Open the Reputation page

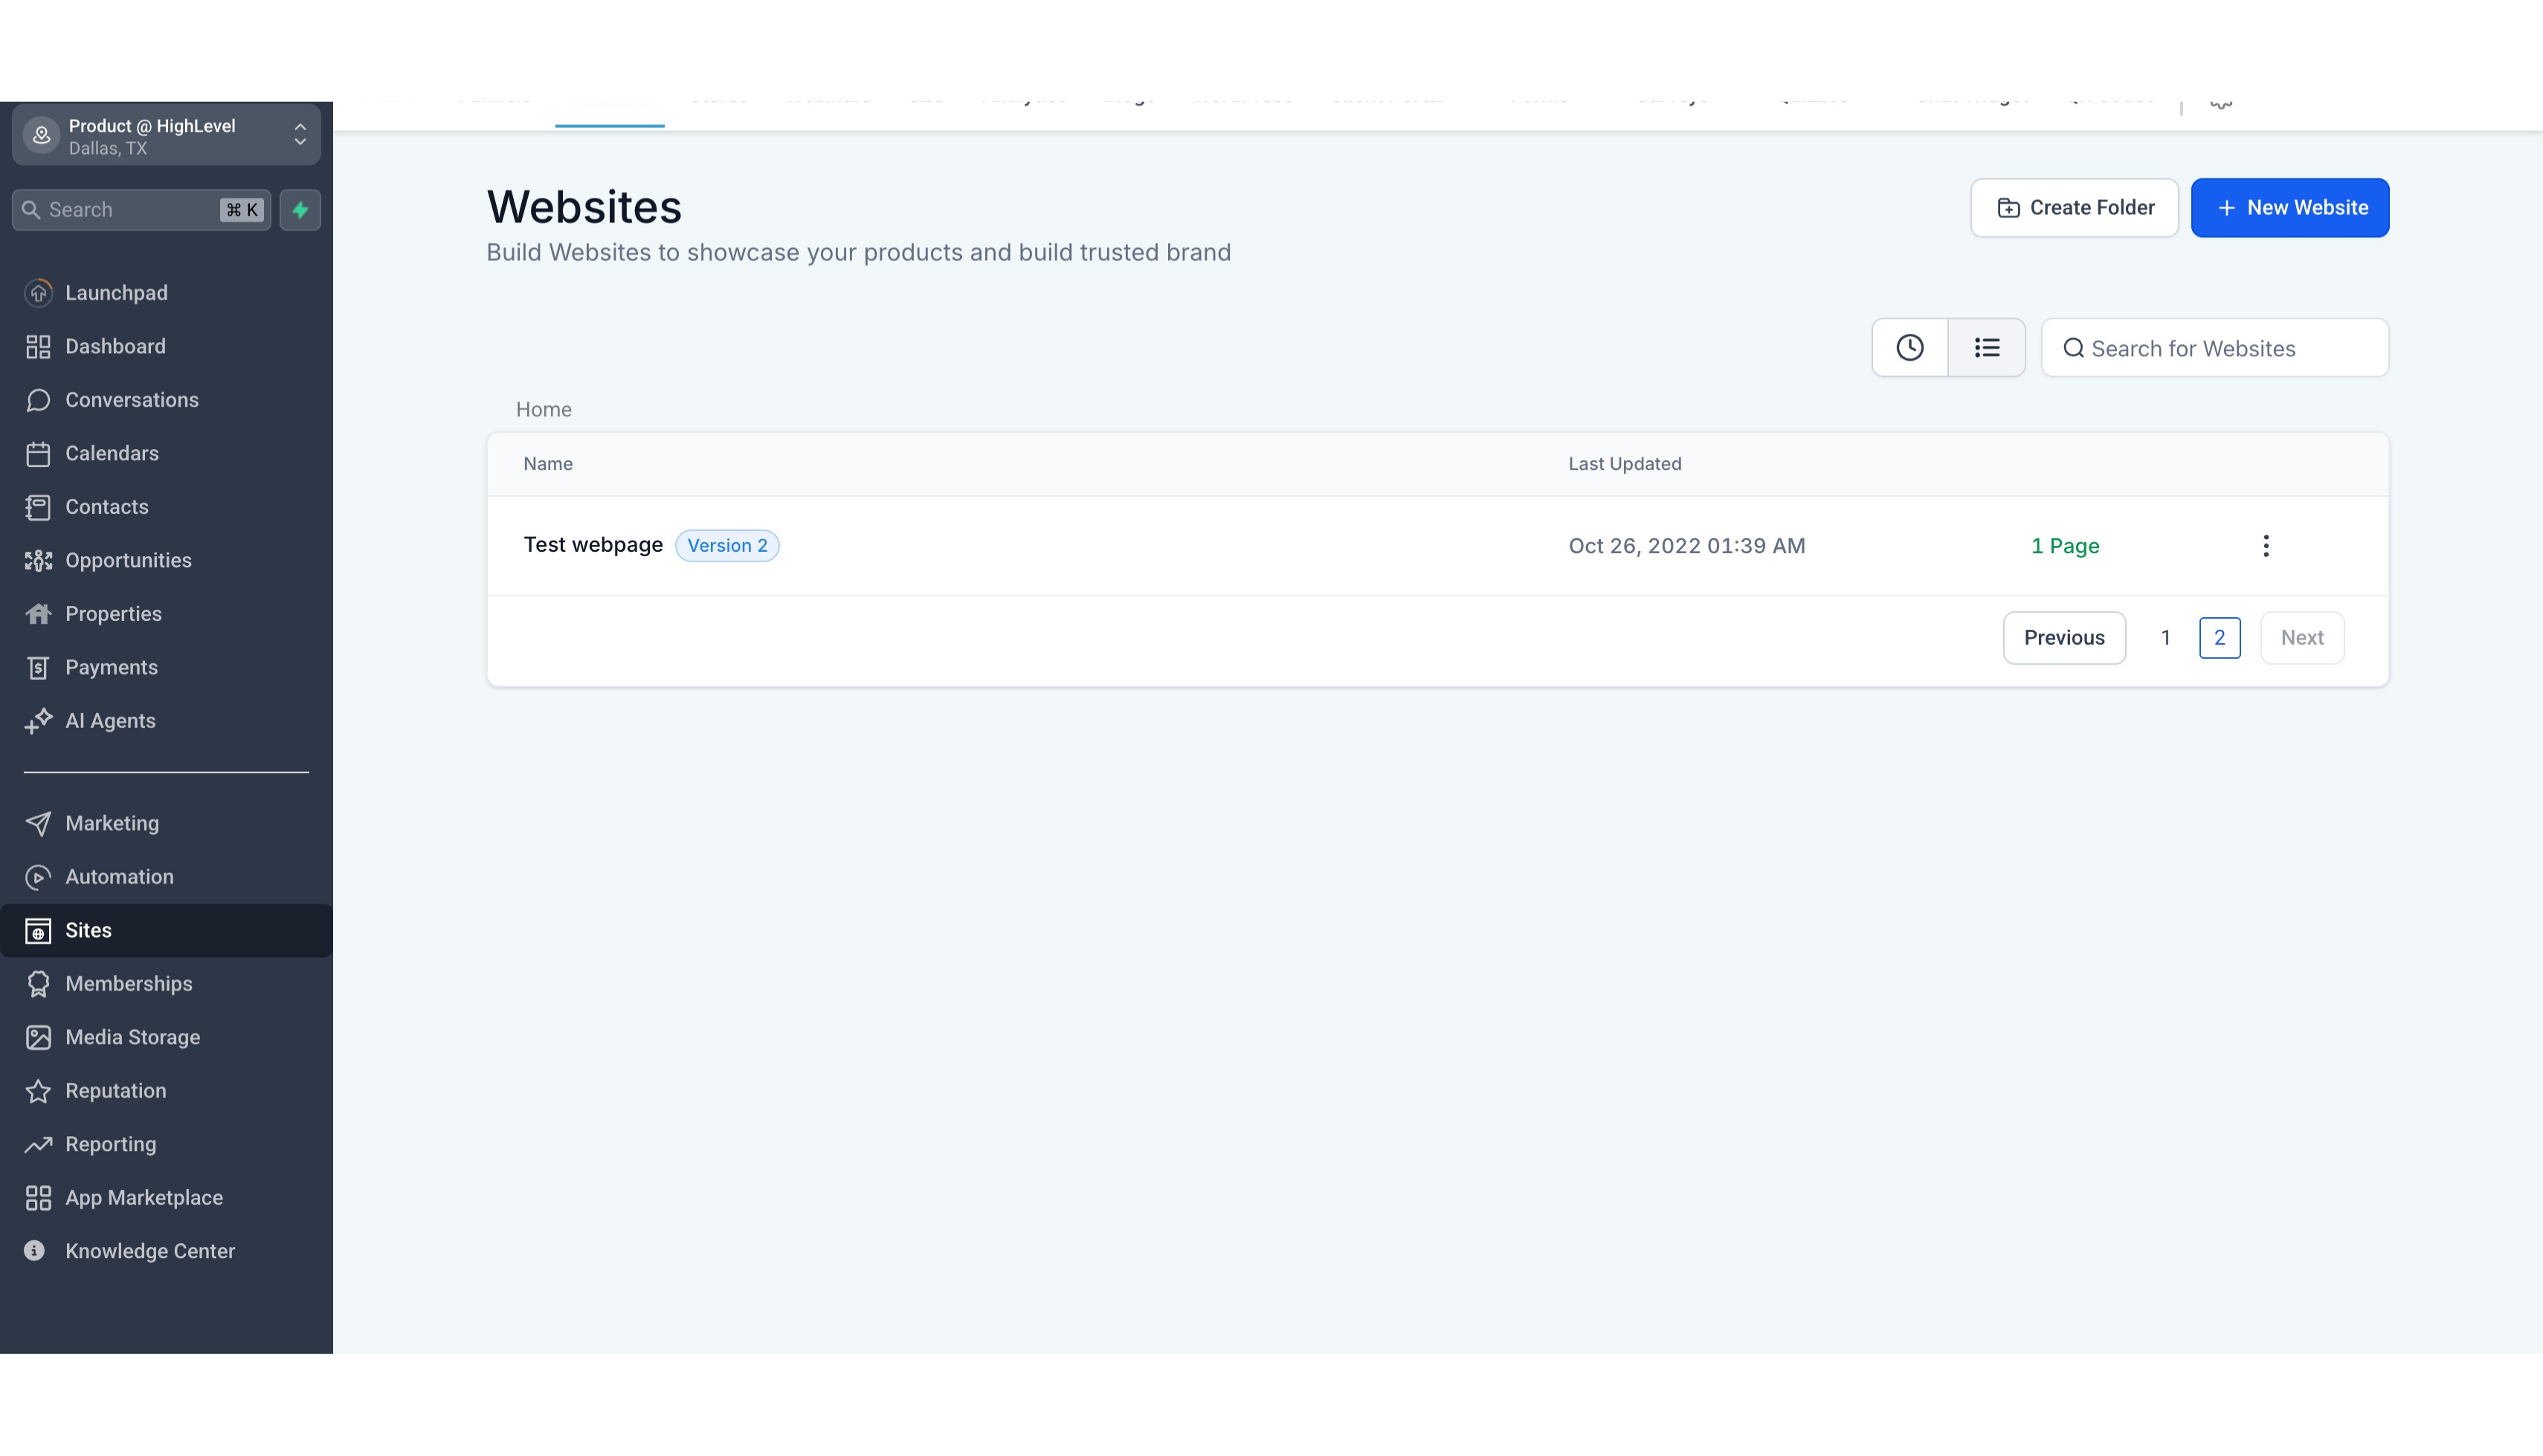tap(115, 1091)
